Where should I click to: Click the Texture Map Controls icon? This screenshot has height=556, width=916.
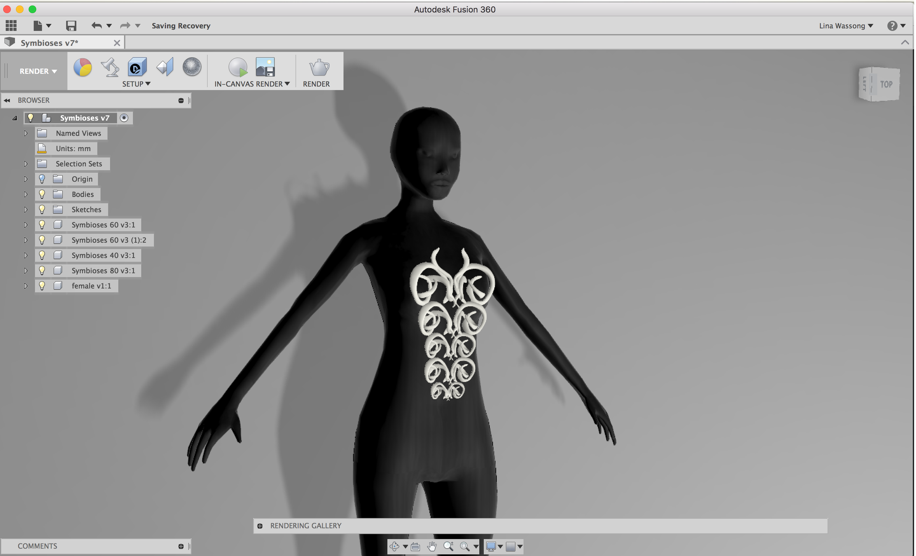point(164,68)
